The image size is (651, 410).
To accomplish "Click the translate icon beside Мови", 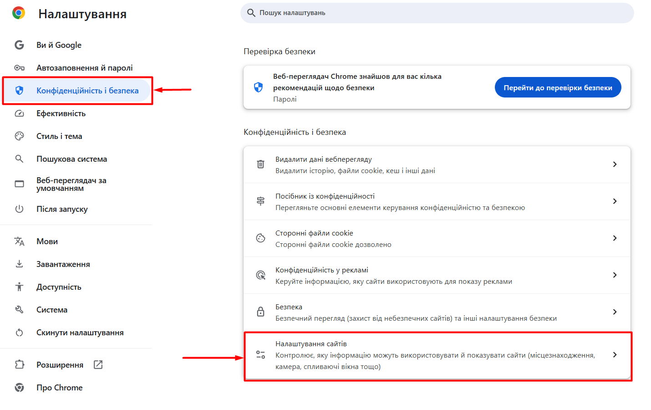I will [x=19, y=241].
